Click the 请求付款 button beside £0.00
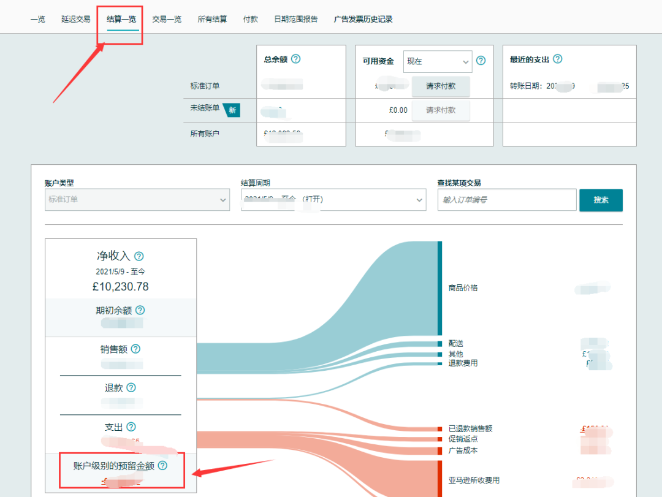This screenshot has width=662, height=497. [440, 111]
